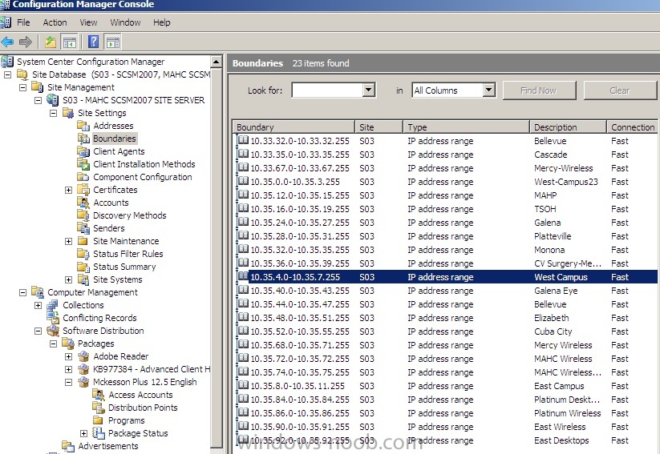Toggle the Show/Hide Action Pane toolbar icon
This screenshot has height=454, width=660.
click(x=113, y=42)
